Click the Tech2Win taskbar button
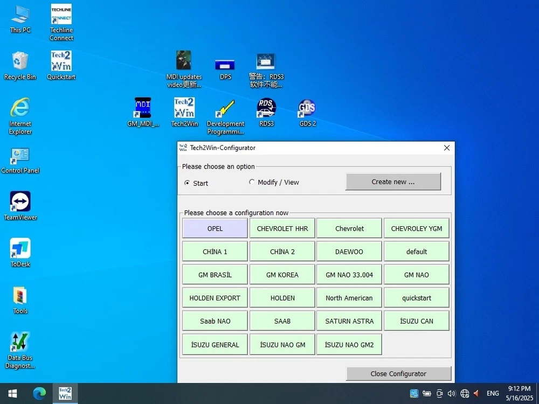 tap(65, 393)
